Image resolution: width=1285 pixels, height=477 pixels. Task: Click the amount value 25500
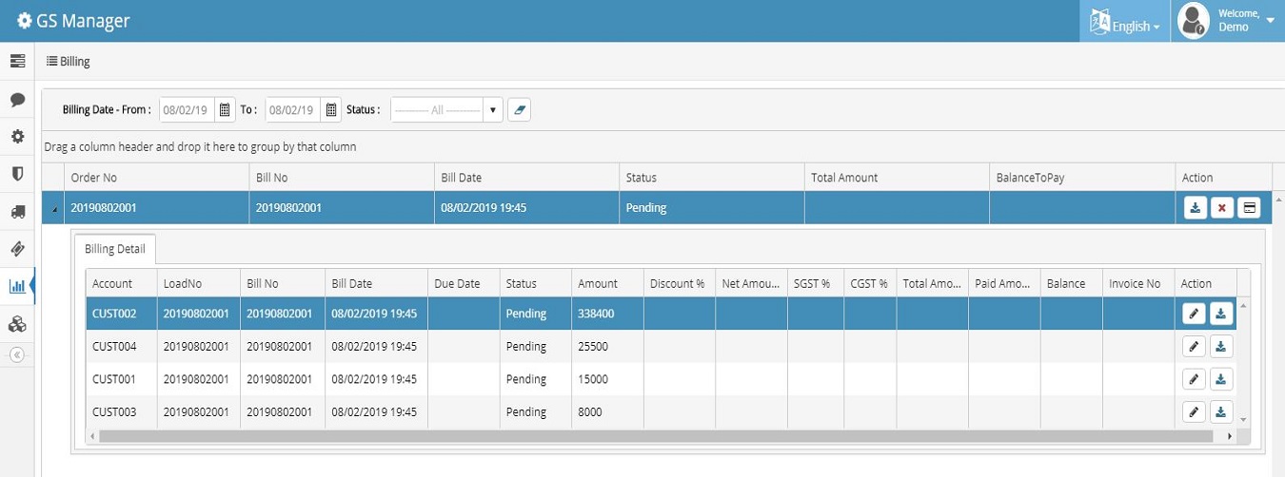593,347
